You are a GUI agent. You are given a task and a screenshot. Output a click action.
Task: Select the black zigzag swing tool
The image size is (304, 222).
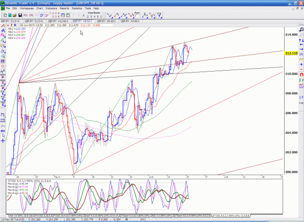click(3, 71)
